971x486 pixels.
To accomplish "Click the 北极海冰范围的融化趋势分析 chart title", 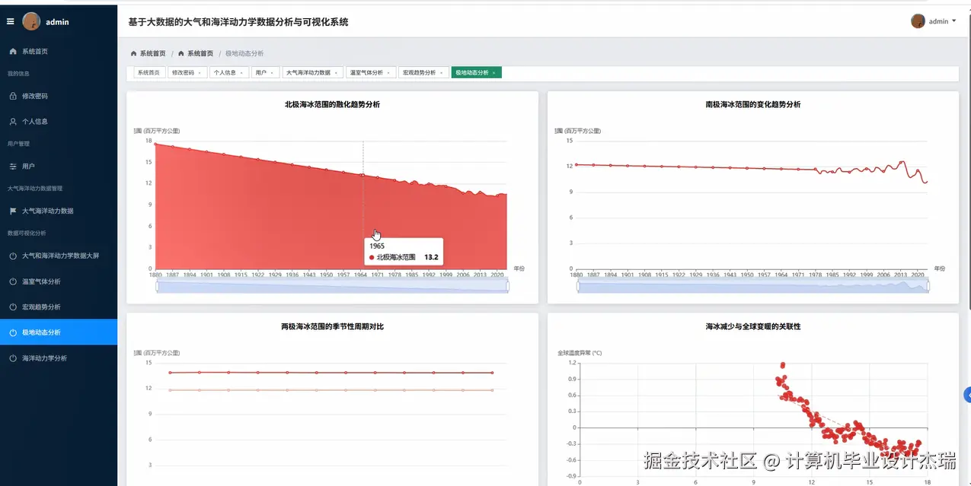I will [332, 104].
